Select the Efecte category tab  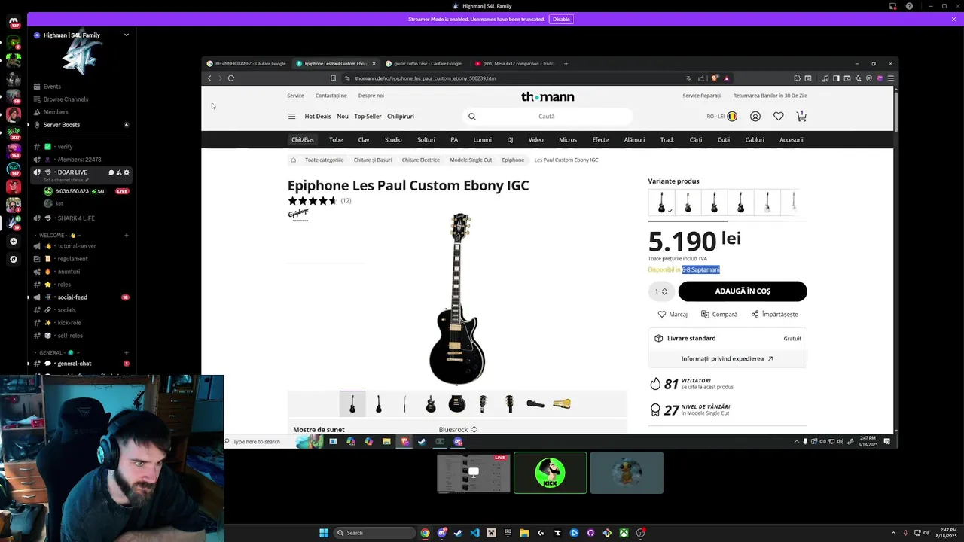[600, 139]
